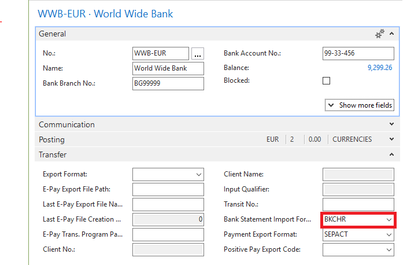This screenshot has height=265, width=418.
Task: Click the Bank Branch No. field
Action: [x=168, y=83]
